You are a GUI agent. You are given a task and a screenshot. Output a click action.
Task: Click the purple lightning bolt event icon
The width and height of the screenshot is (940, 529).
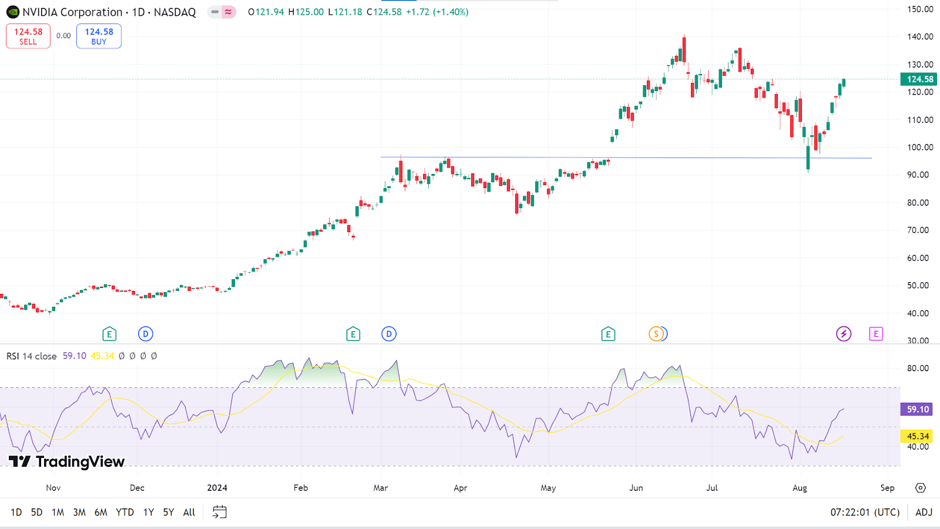[x=844, y=334]
